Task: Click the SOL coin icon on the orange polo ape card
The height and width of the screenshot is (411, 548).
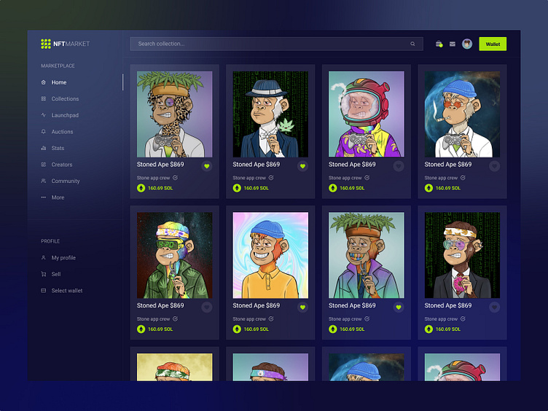Action: (x=237, y=329)
